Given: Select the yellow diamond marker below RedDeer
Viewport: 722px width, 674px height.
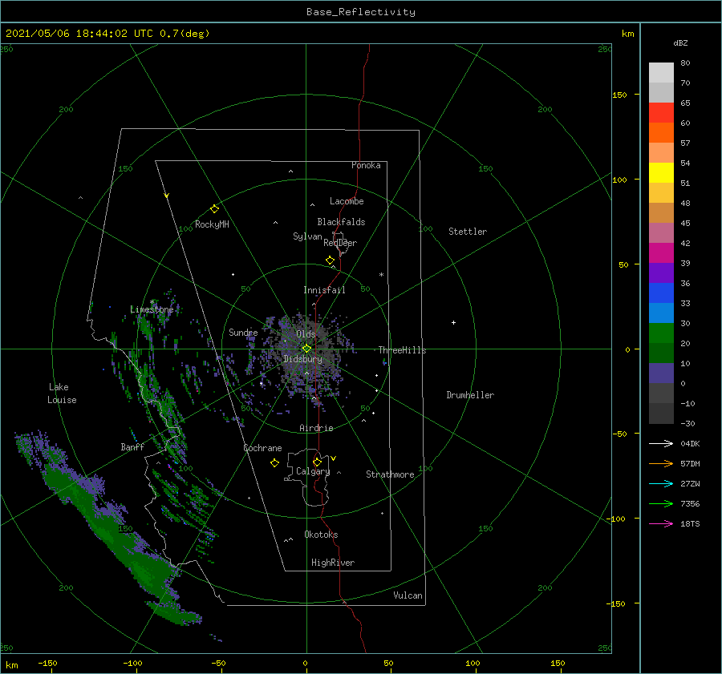Looking at the screenshot, I should click(331, 260).
